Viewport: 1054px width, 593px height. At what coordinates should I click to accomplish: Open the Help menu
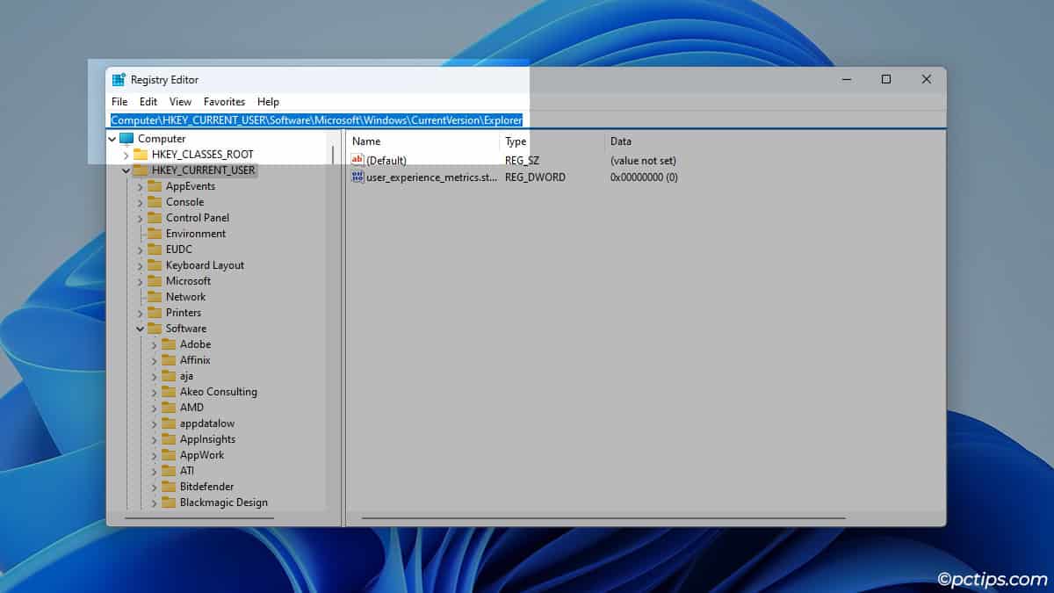coord(268,102)
